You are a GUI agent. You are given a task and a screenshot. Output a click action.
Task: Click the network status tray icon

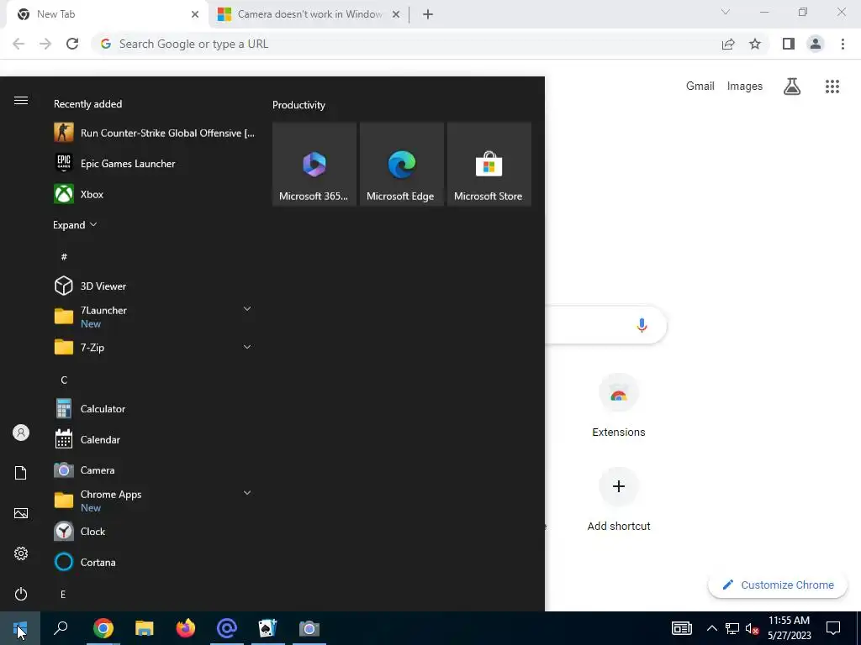(x=732, y=628)
